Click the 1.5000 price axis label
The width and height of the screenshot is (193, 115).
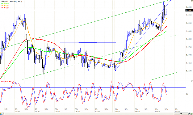click(x=189, y=7)
